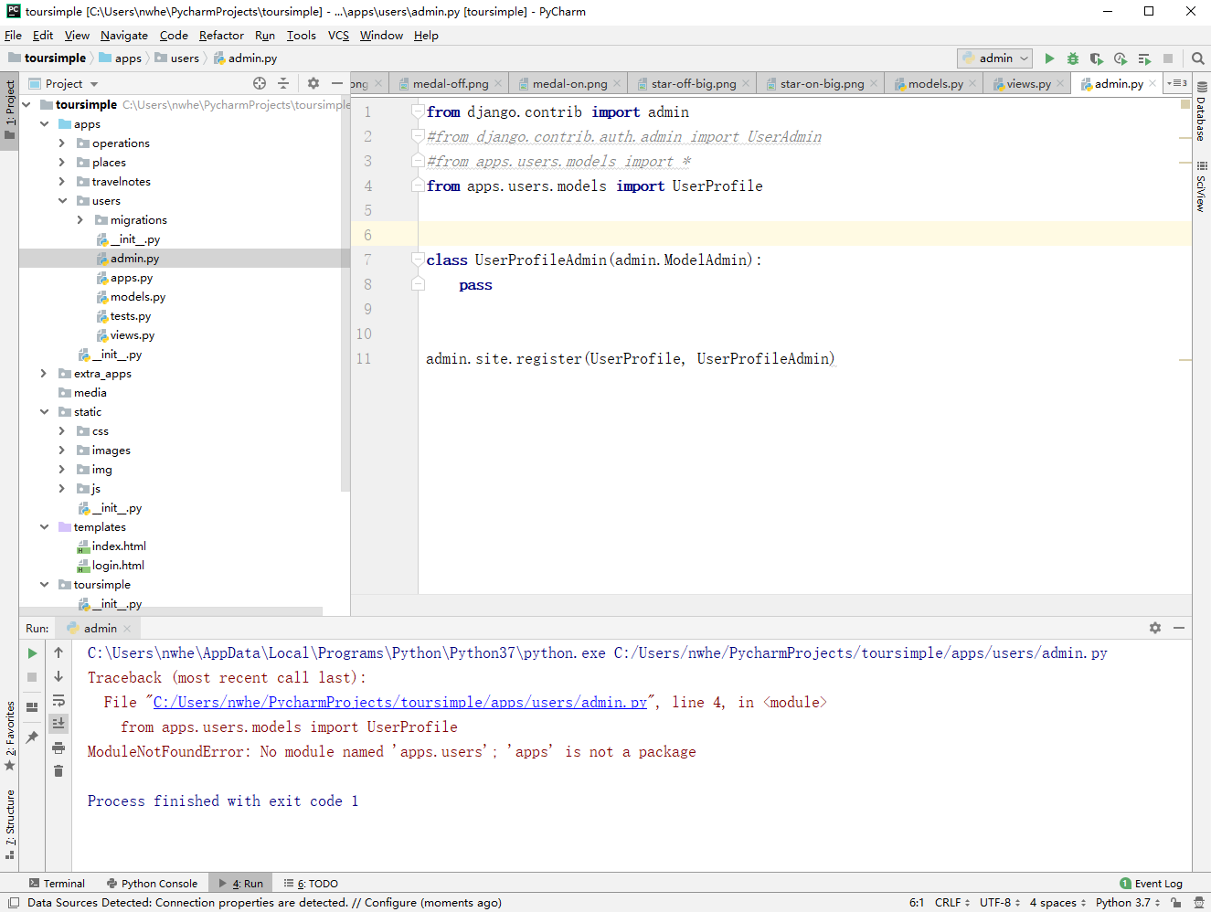
Task: Toggle the Project side tool button
Action: tap(9, 110)
